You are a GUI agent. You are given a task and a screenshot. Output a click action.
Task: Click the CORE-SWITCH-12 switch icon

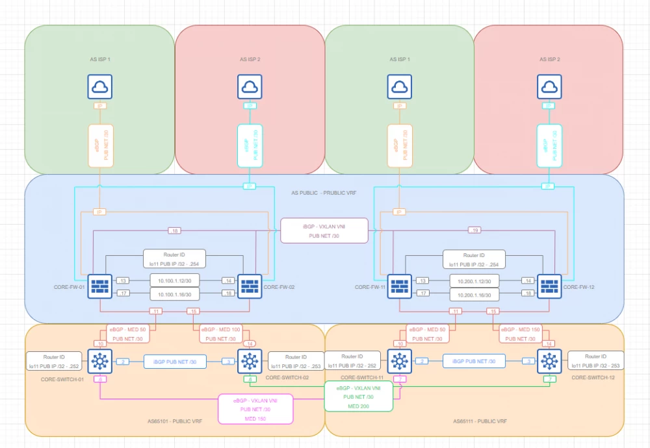pos(549,362)
